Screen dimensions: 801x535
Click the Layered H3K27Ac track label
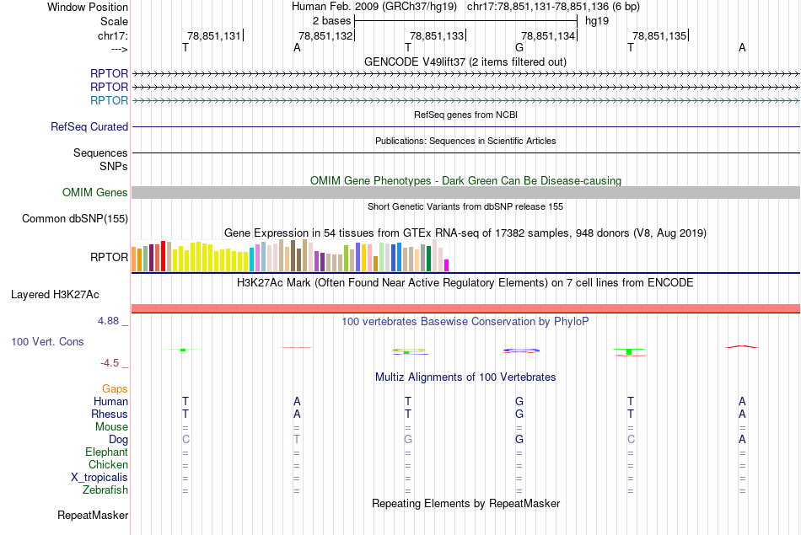pyautogui.click(x=55, y=295)
